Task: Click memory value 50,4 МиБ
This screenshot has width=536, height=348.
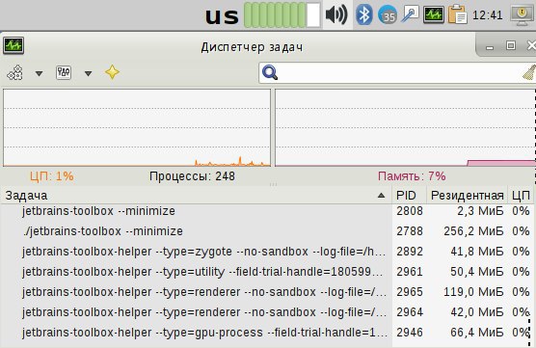Action: [x=477, y=272]
